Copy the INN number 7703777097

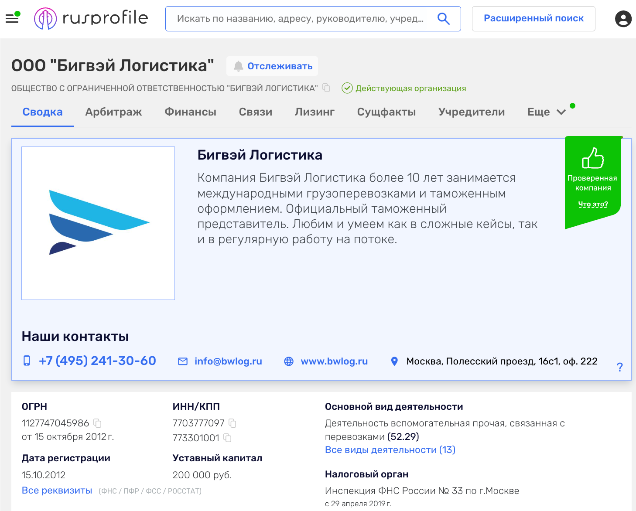coord(233,423)
